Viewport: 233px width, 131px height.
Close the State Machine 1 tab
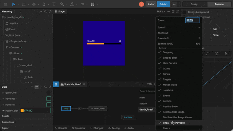pos(84,84)
